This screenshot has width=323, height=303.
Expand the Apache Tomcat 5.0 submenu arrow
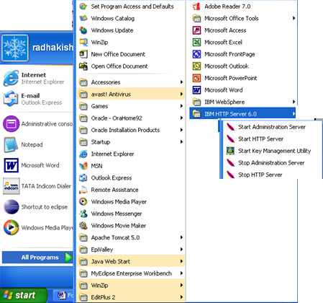pos(181,237)
